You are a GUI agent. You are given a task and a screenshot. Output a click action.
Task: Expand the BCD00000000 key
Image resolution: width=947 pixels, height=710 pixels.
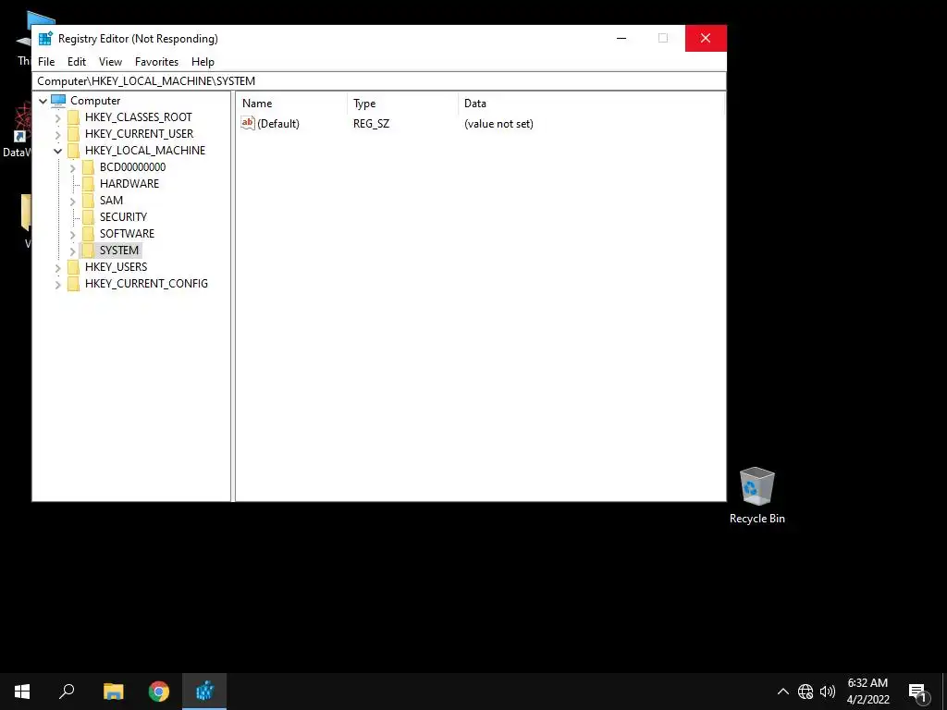pyautogui.click(x=72, y=168)
